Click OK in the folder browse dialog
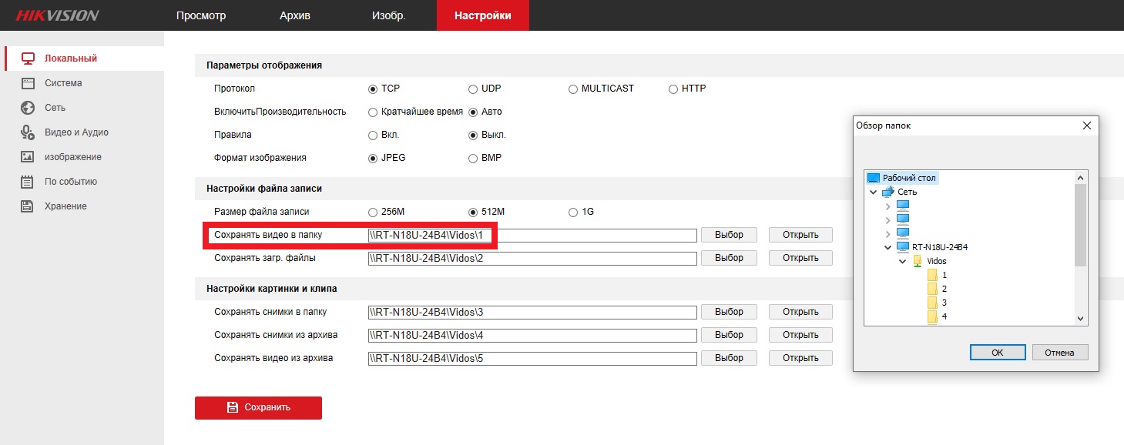This screenshot has height=445, width=1124. click(x=997, y=352)
